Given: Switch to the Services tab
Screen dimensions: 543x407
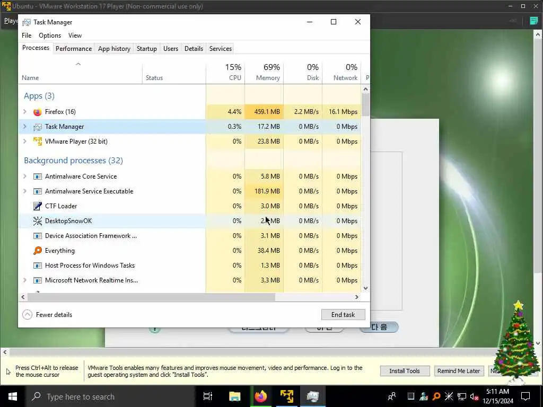Looking at the screenshot, I should click(221, 49).
